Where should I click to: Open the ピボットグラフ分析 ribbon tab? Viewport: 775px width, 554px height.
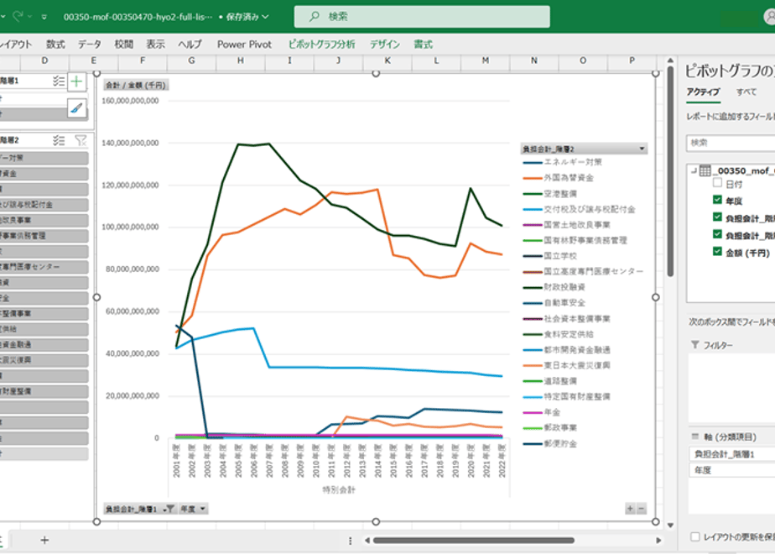click(322, 44)
